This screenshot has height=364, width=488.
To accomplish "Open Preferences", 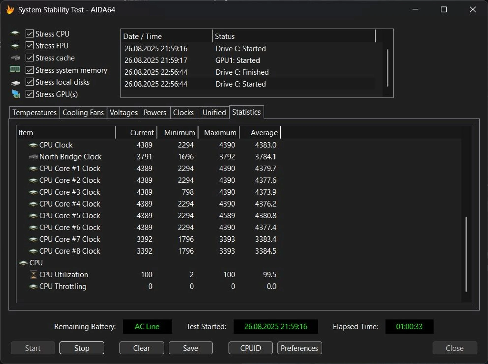I will pos(299,348).
